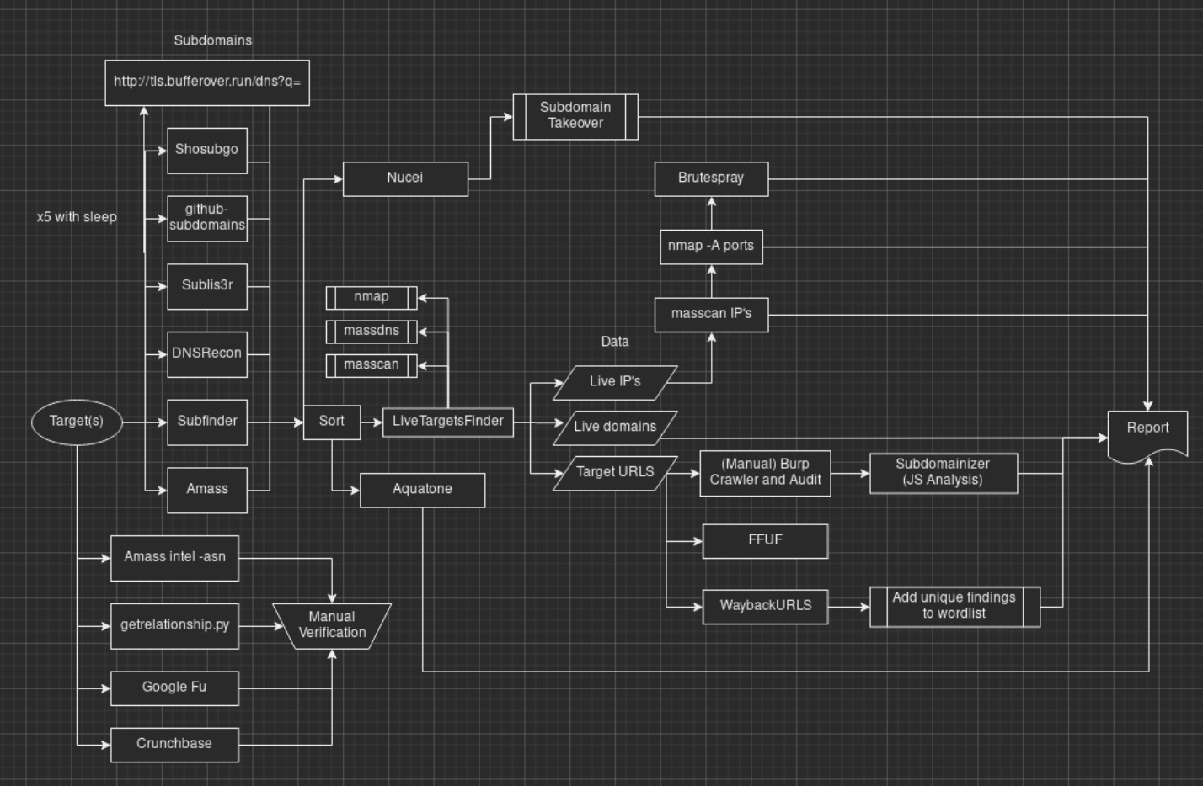Select the Subdomain Takeover process node

(x=575, y=116)
